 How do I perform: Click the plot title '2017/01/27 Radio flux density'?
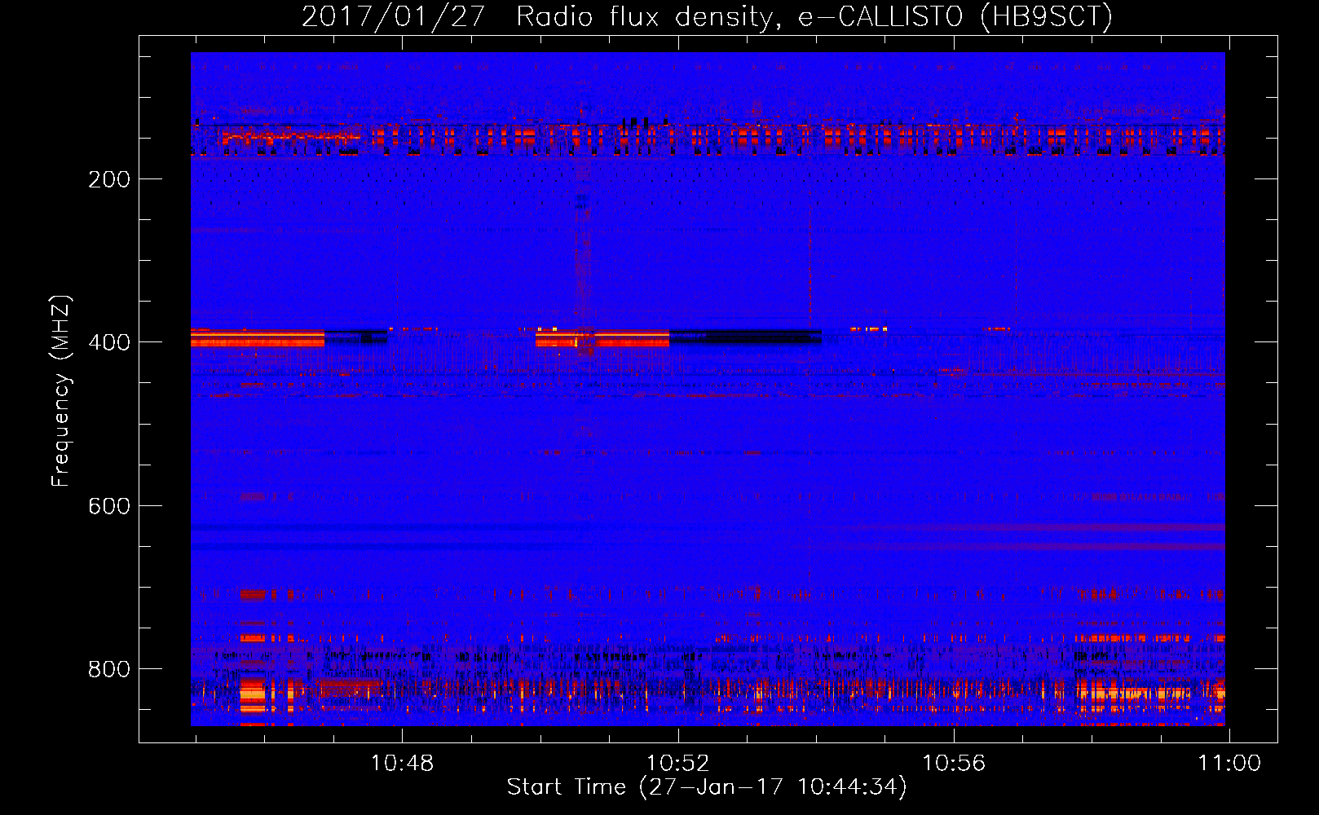(707, 16)
